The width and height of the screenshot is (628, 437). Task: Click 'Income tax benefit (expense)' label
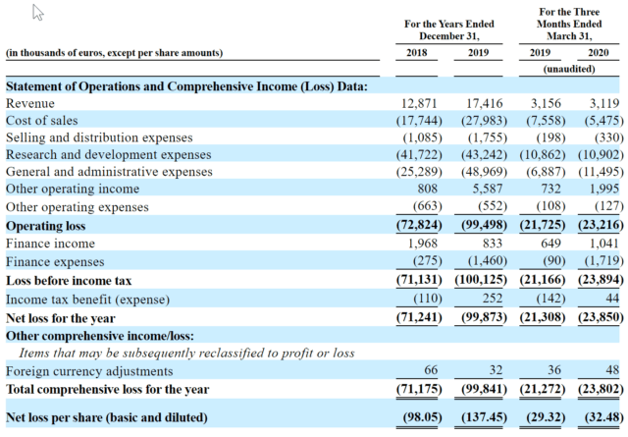pos(87,300)
